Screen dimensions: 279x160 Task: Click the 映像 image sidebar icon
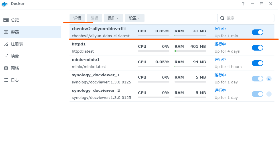tap(6, 56)
